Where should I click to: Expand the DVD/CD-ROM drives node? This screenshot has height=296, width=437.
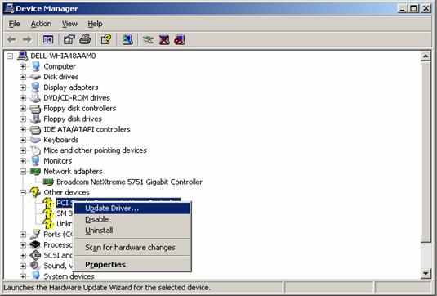pos(23,98)
